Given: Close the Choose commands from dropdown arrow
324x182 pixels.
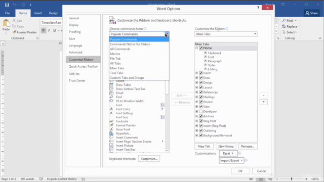Looking at the screenshot, I should pos(167,34).
